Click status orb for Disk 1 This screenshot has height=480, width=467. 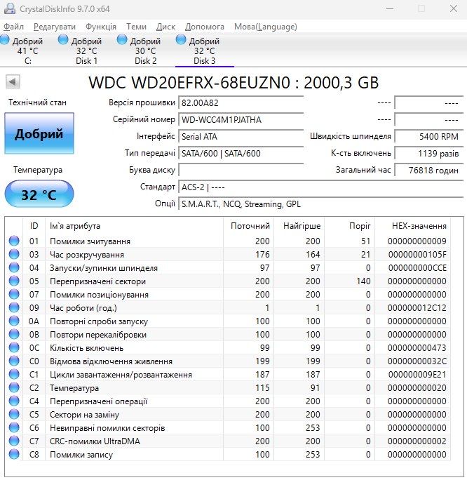[x=63, y=39]
